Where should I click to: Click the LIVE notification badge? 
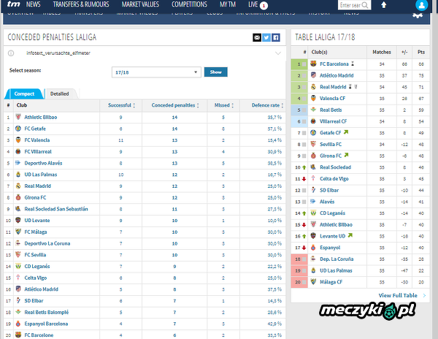(264, 5)
